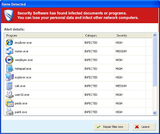160x134 pixels.
Task: Click the scrollbar down arrow
Action: (x=155, y=113)
